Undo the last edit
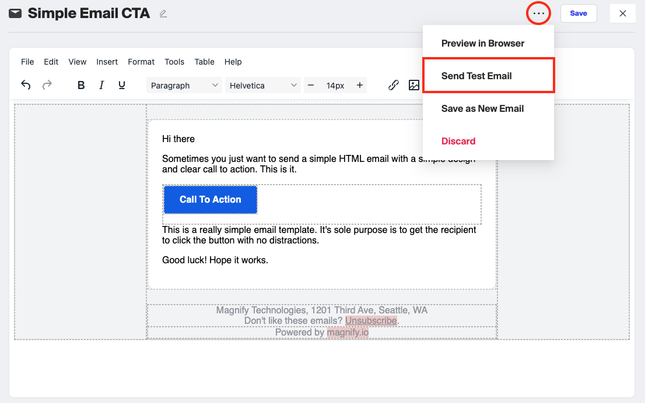Viewport: 645px width, 403px height. 26,85
